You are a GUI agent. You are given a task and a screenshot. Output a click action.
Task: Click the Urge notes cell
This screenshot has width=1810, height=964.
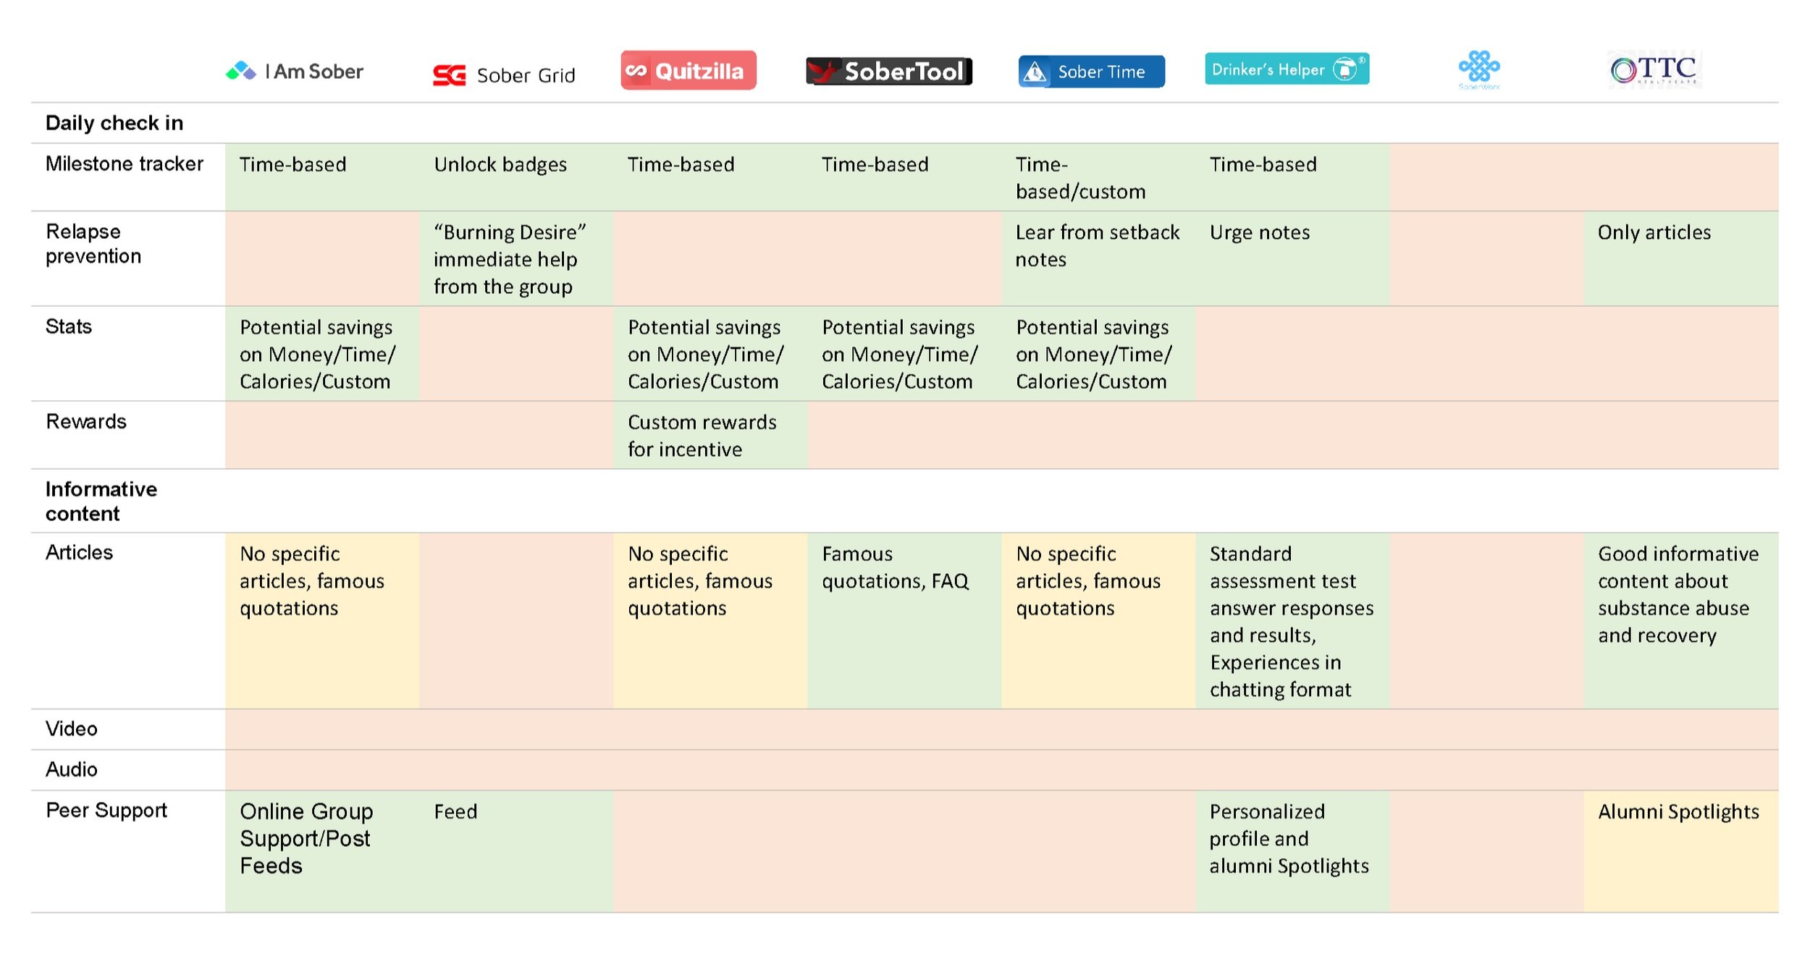1292,259
